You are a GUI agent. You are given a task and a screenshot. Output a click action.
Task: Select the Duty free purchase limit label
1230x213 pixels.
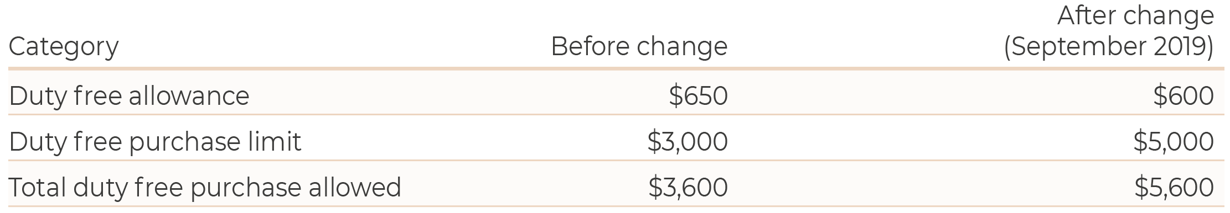coord(155,142)
